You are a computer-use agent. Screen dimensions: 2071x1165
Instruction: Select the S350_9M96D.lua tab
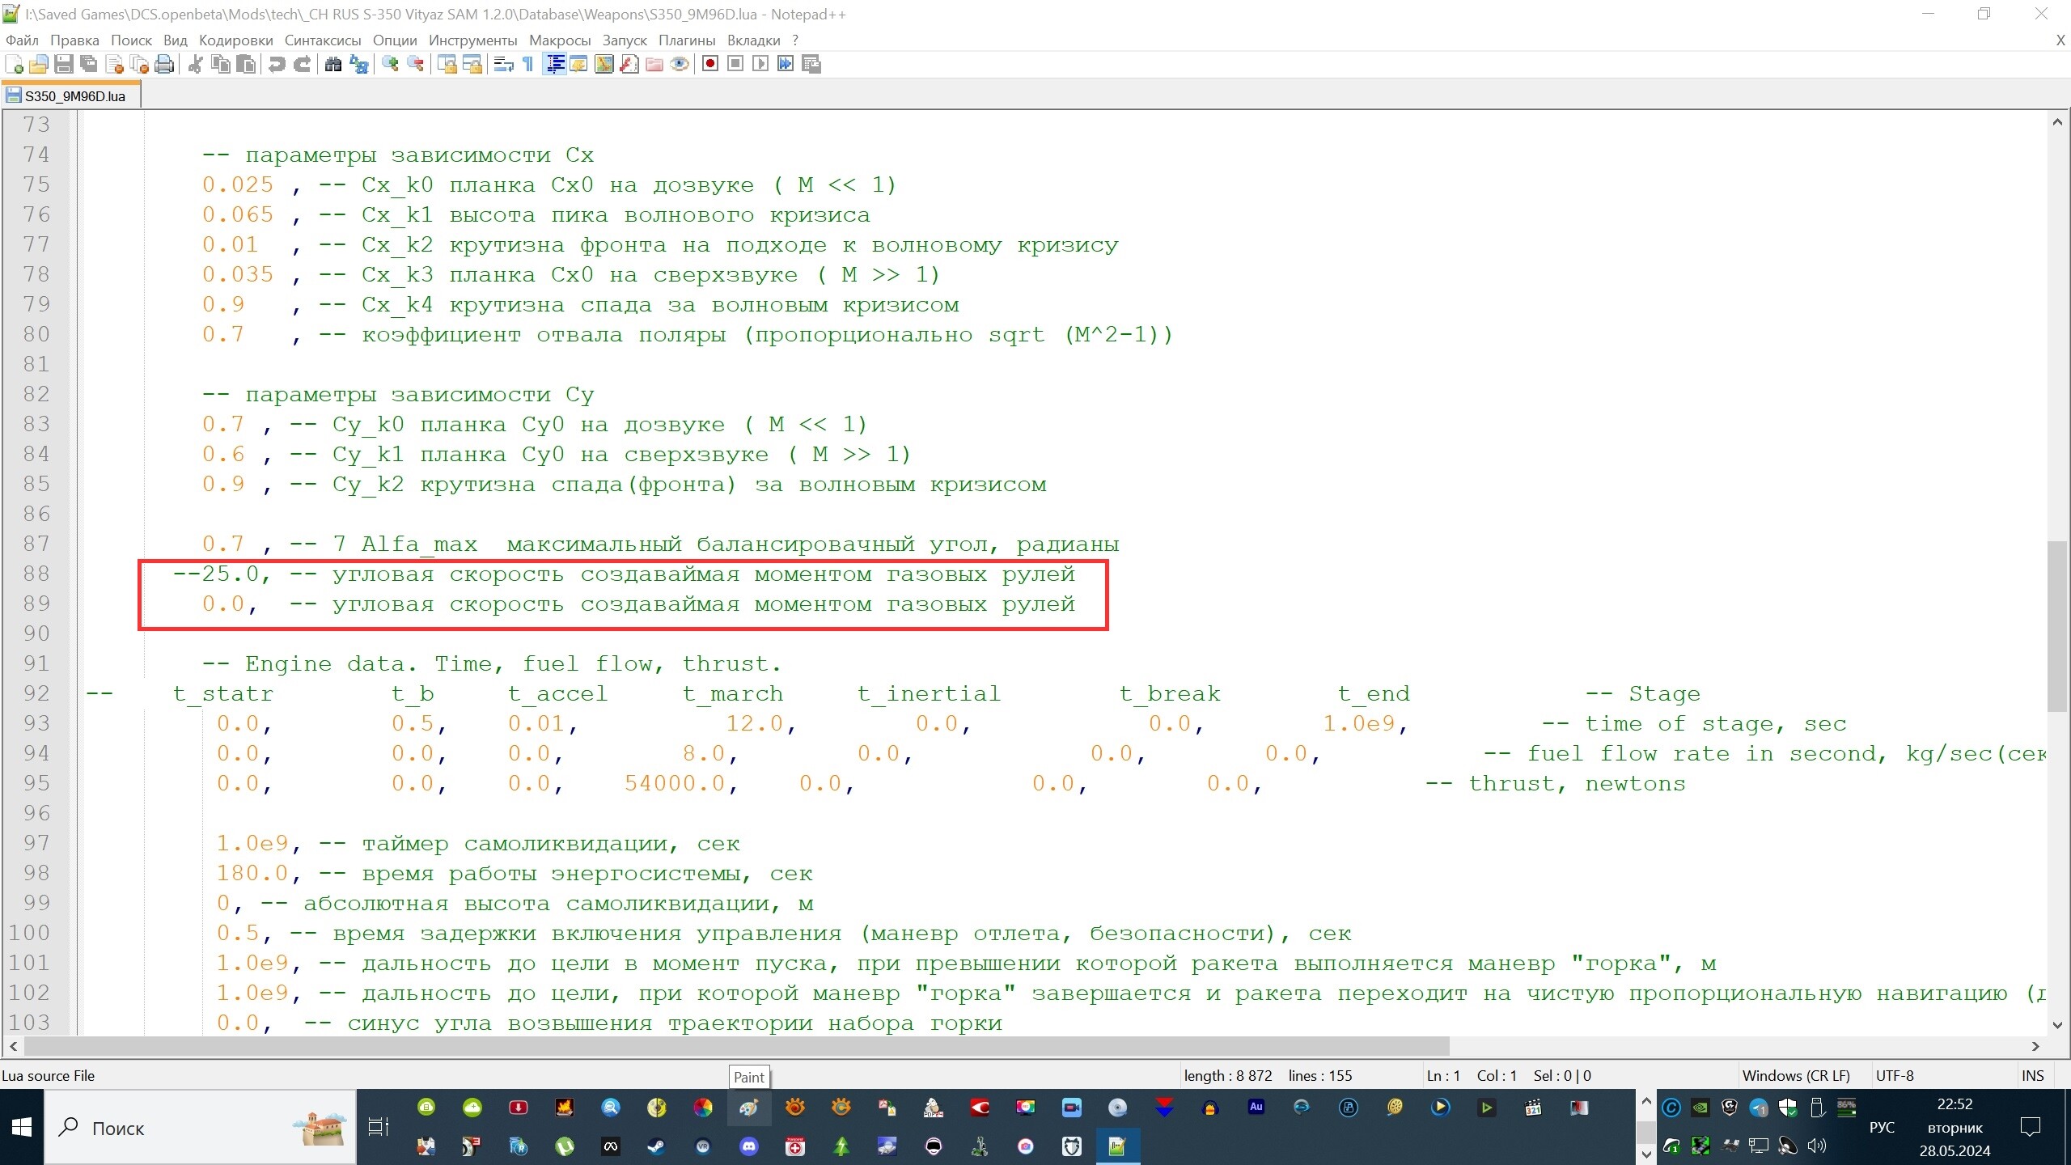click(72, 95)
